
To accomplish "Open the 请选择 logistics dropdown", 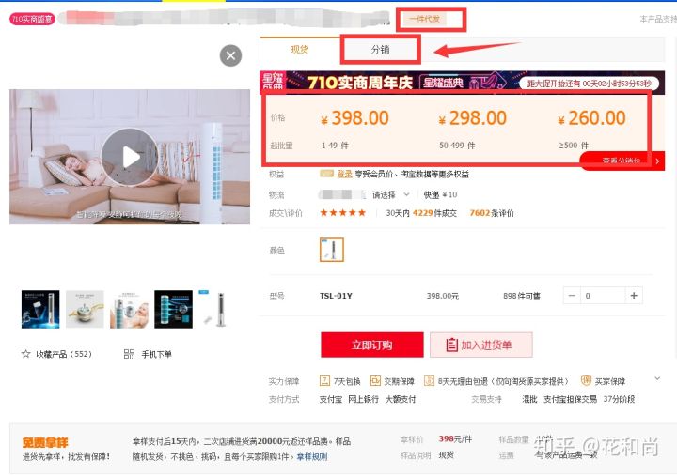I will pos(390,195).
